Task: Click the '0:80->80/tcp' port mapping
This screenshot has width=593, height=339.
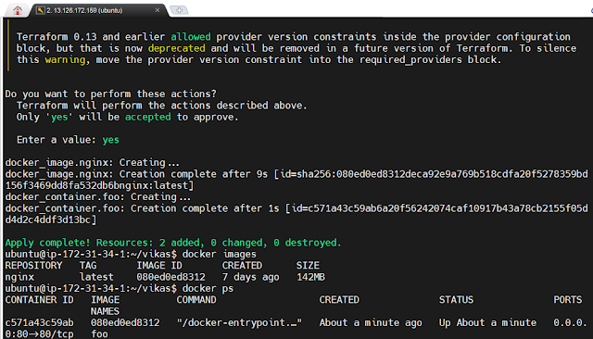Action: [x=39, y=334]
